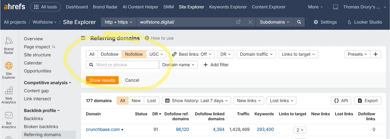Click the Export button
The width and height of the screenshot is (390, 139).
(368, 101)
